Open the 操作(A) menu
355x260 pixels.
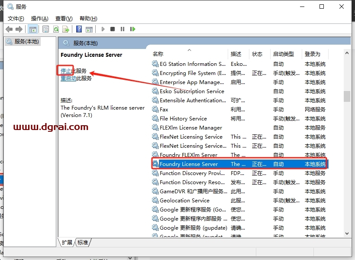pyautogui.click(x=40, y=19)
